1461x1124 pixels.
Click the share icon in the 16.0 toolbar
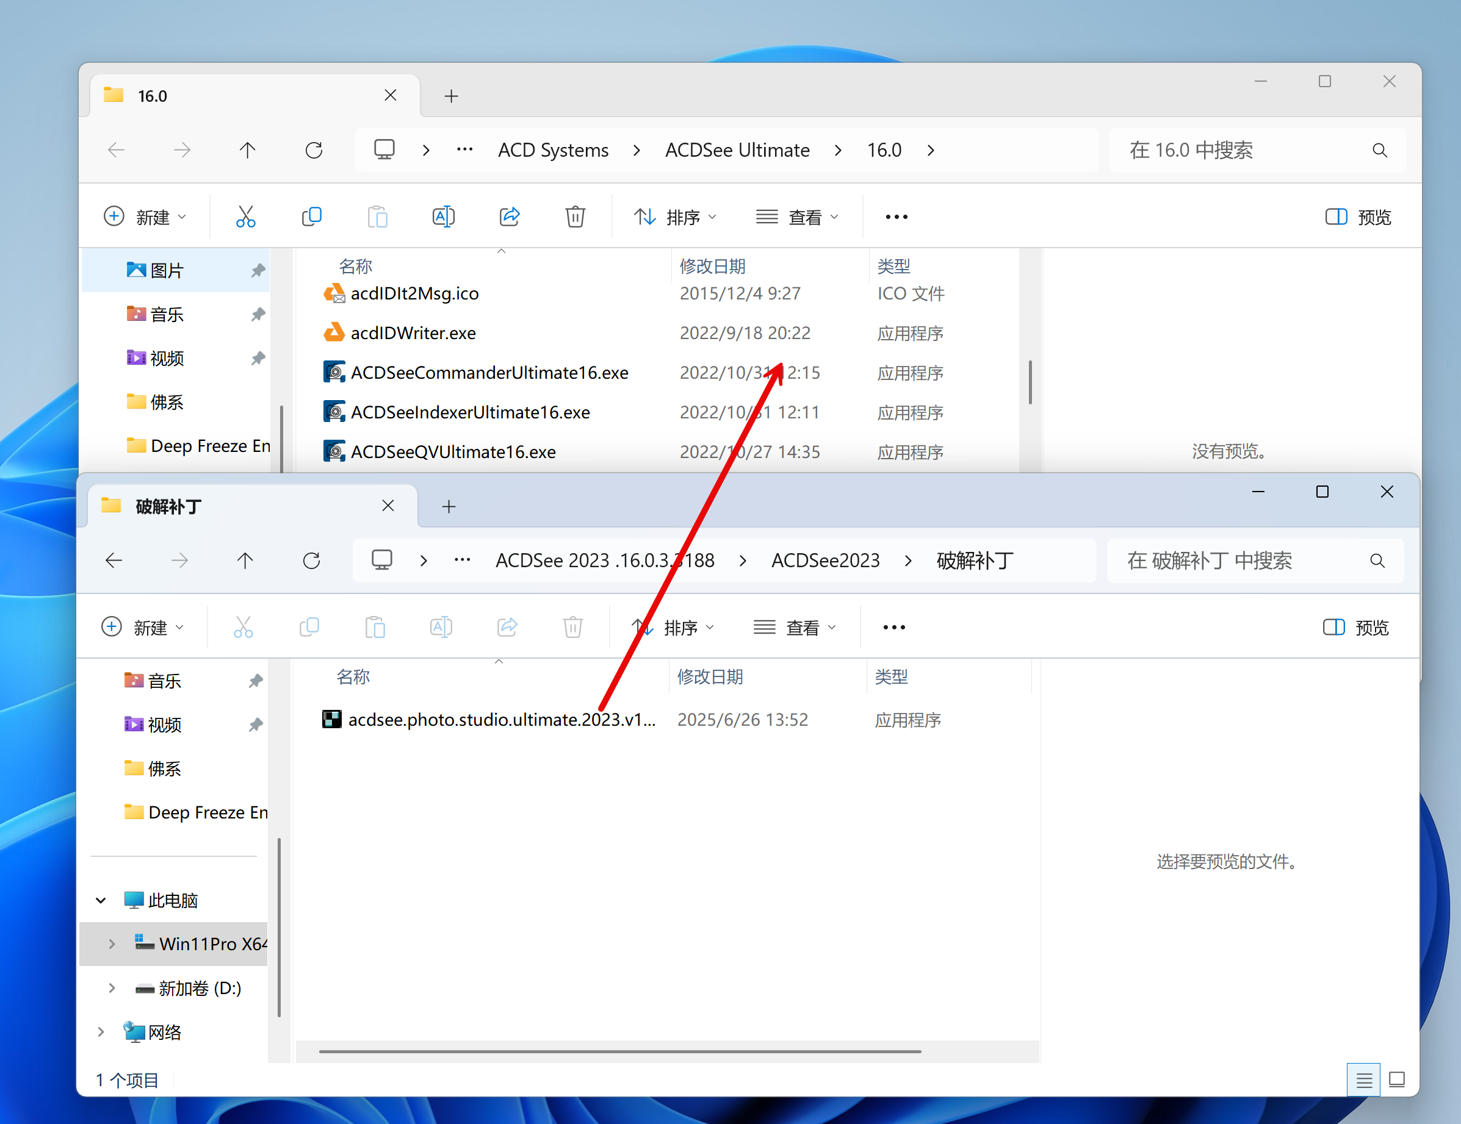509,217
